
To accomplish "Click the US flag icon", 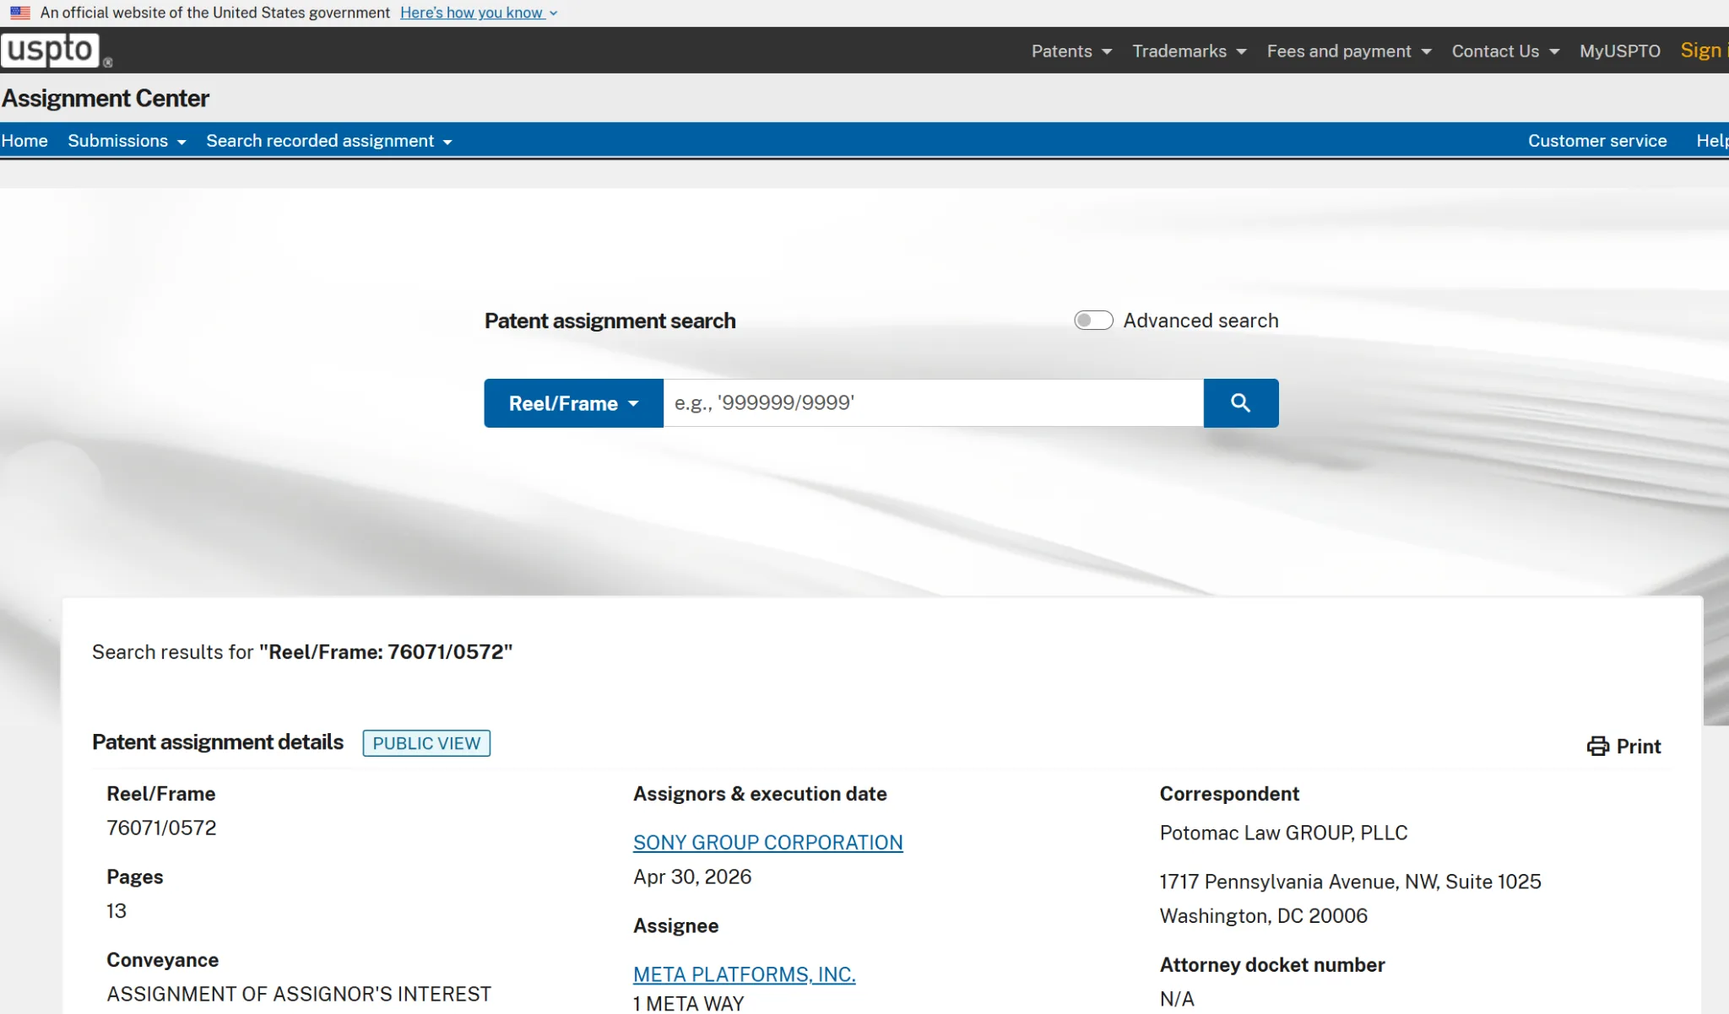I will (20, 13).
